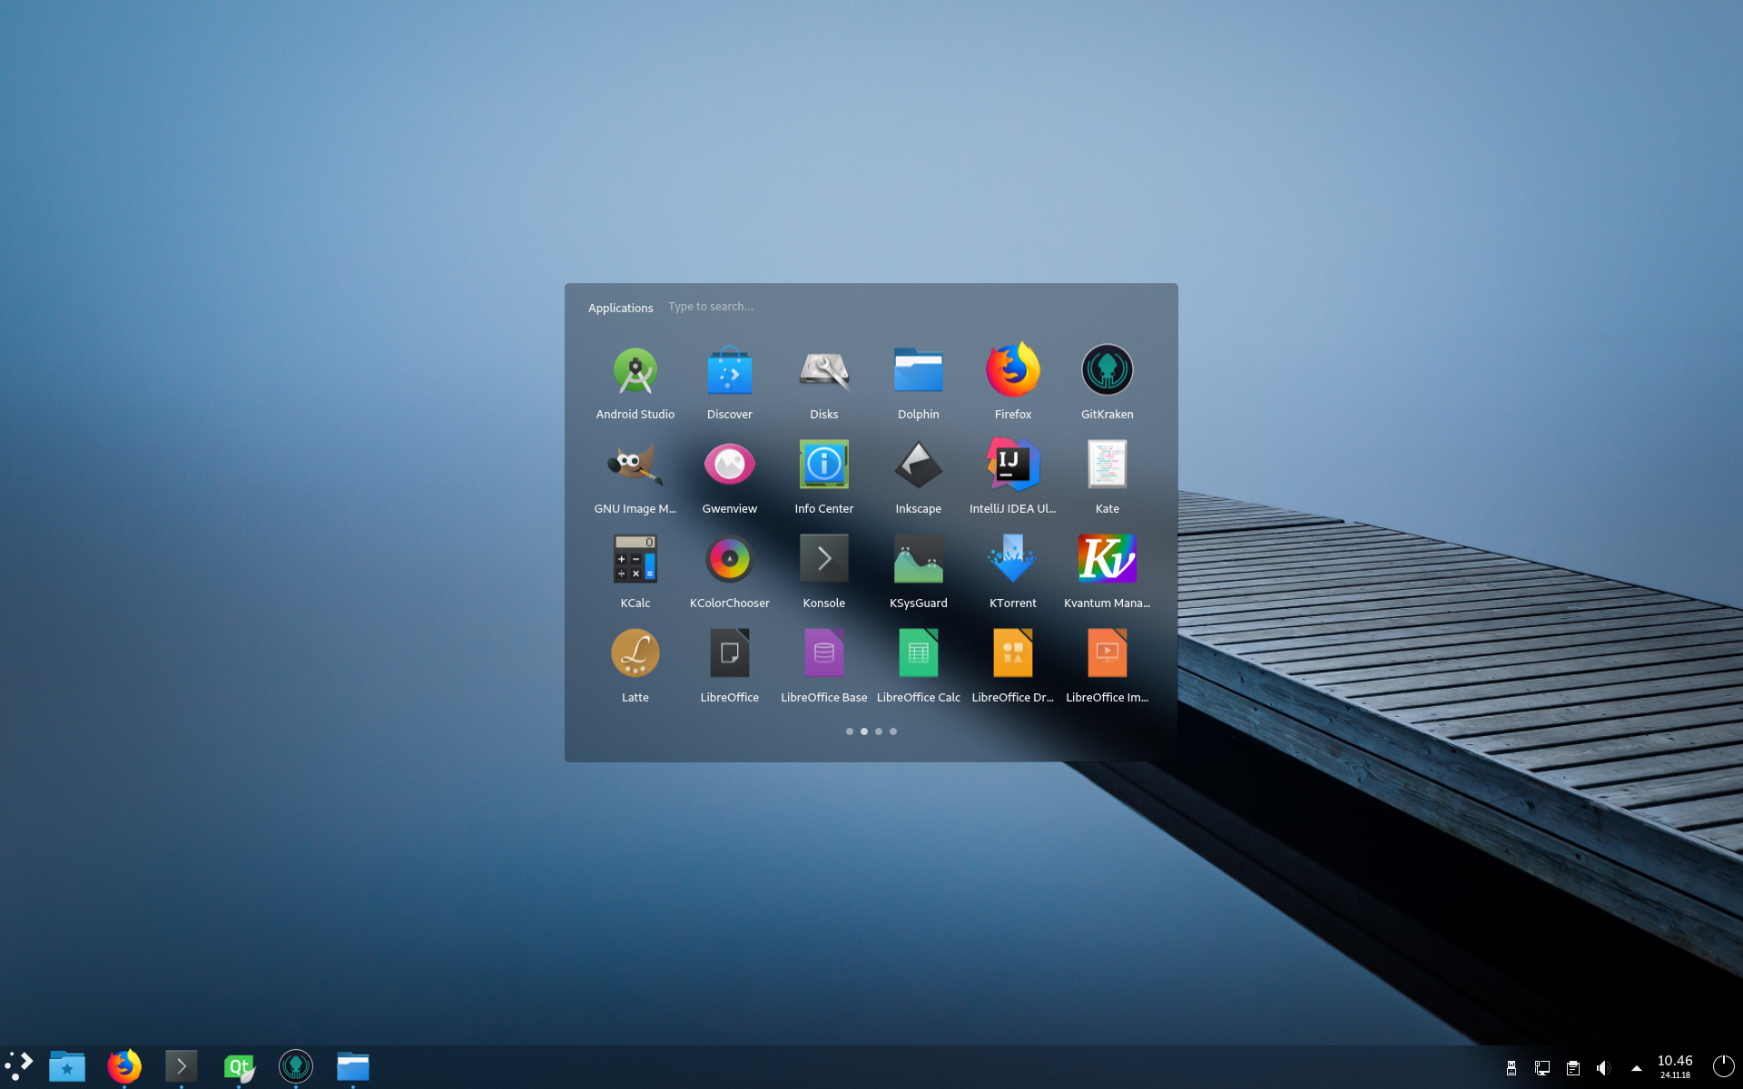This screenshot has width=1743, height=1089.
Task: Launch Firefox from the application grid
Action: [x=1013, y=382]
